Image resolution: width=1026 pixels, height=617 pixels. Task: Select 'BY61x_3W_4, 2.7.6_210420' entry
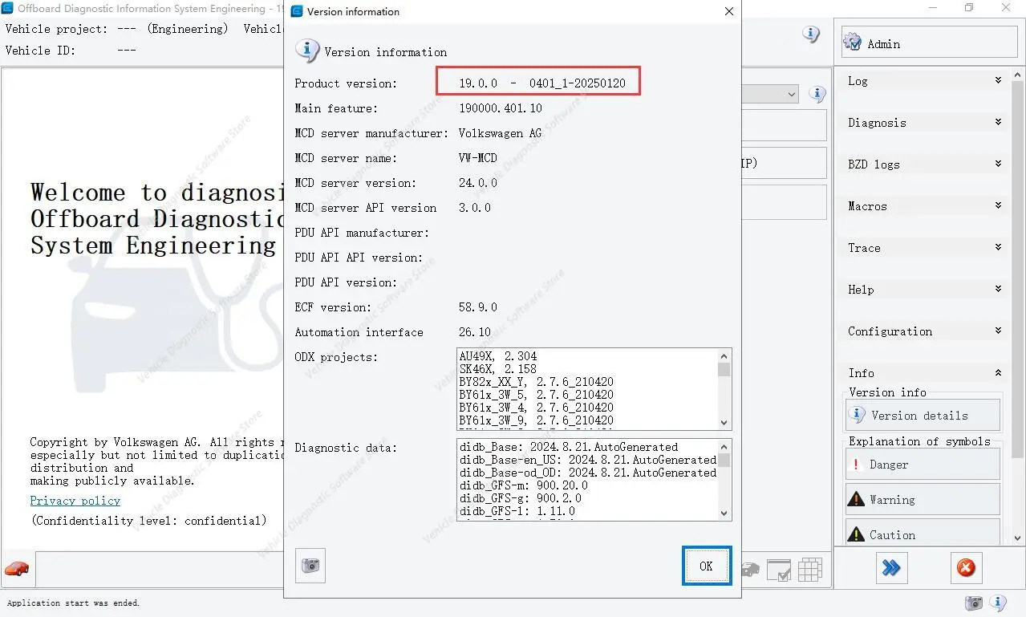537,408
